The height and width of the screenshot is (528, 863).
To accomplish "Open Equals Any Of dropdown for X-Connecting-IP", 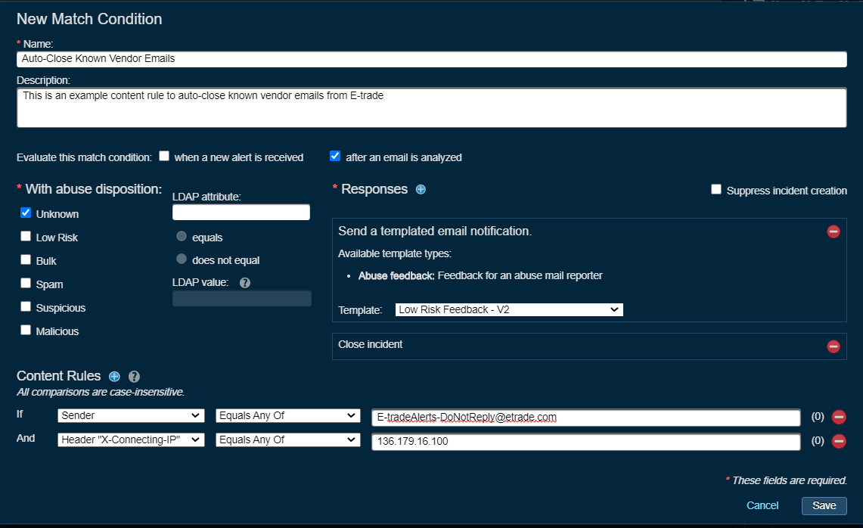I will (287, 439).
